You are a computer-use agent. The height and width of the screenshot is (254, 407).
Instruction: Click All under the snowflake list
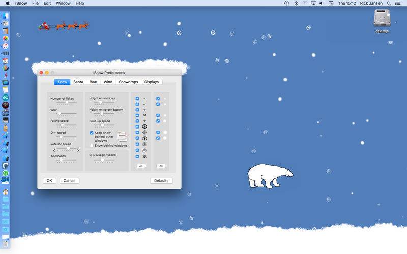click(x=141, y=166)
